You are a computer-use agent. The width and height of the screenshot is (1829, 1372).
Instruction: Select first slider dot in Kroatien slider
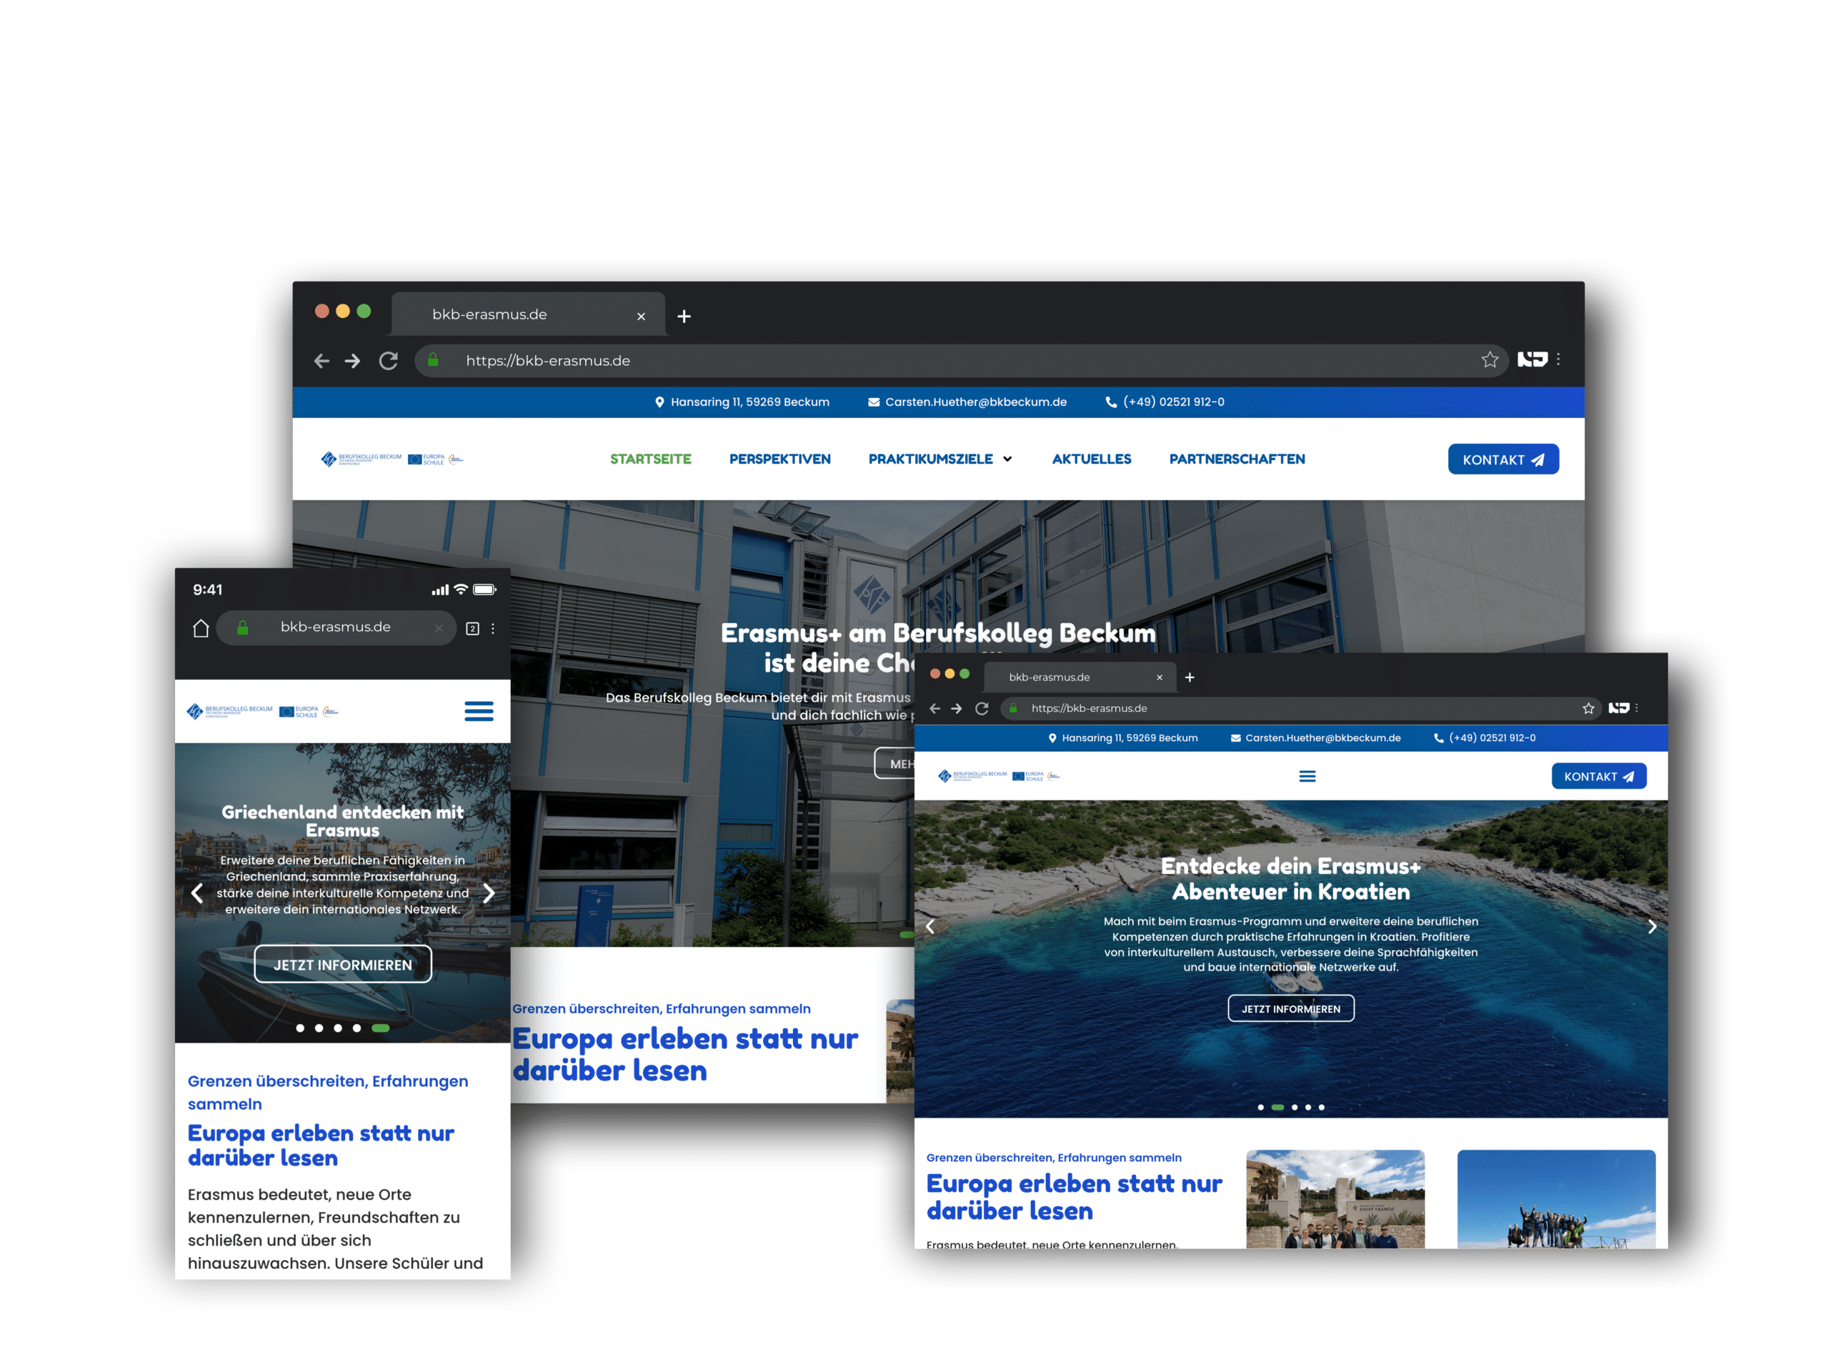pos(1260,1108)
